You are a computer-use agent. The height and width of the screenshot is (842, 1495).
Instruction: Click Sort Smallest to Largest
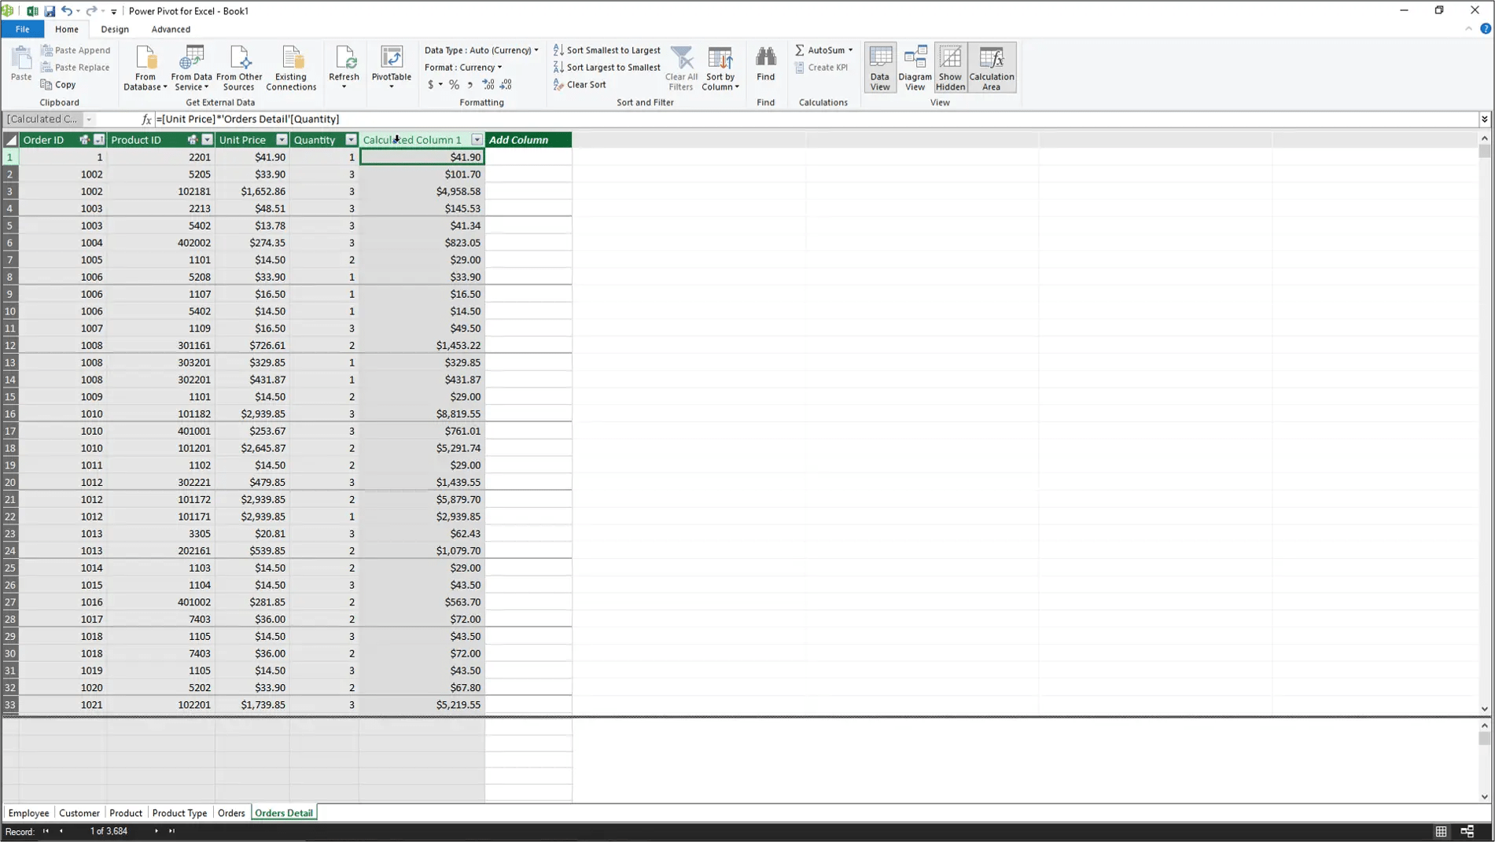(606, 50)
